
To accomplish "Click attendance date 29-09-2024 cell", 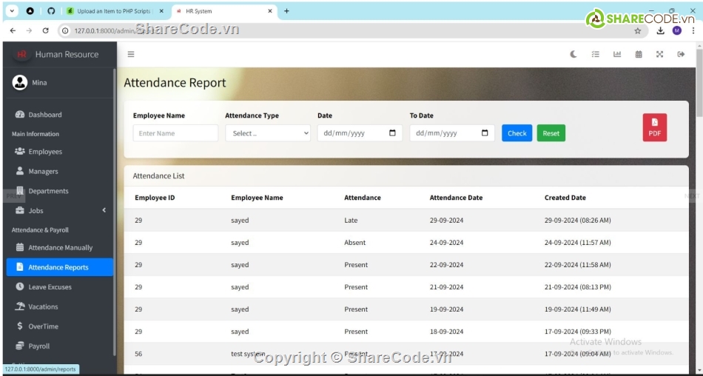I will pyautogui.click(x=446, y=221).
